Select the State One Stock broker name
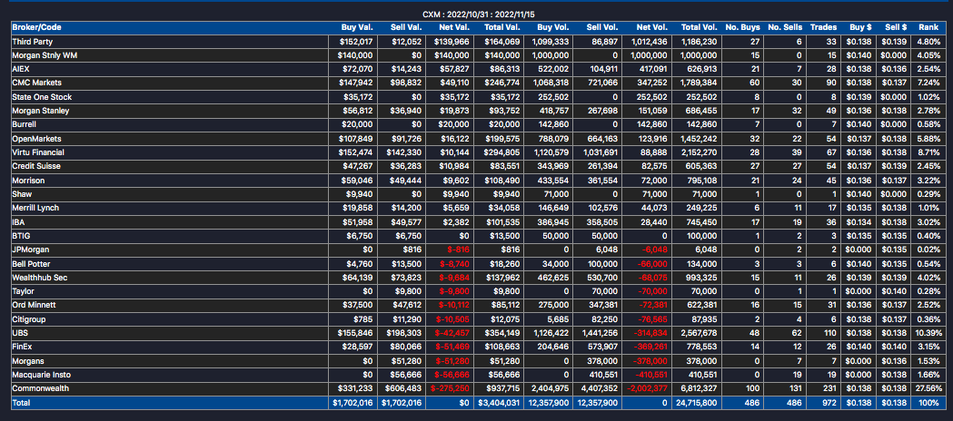Image resolution: width=953 pixels, height=421 pixels. tap(42, 97)
